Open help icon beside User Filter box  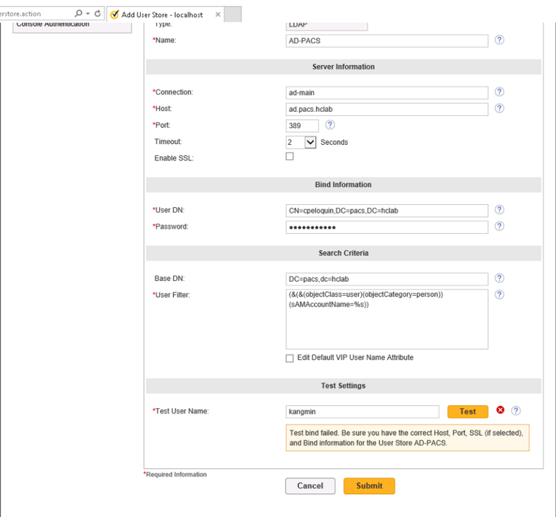499,294
